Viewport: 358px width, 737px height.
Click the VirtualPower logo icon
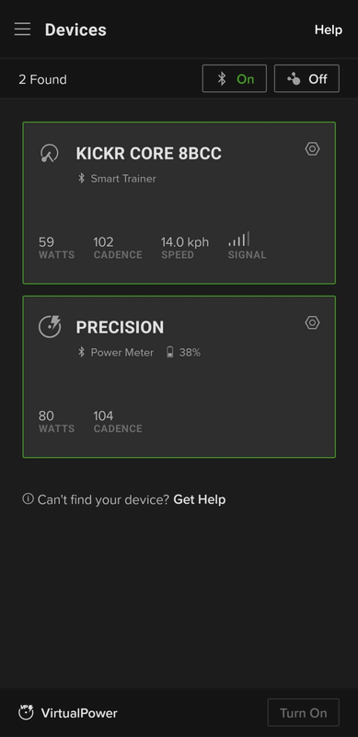pos(26,712)
